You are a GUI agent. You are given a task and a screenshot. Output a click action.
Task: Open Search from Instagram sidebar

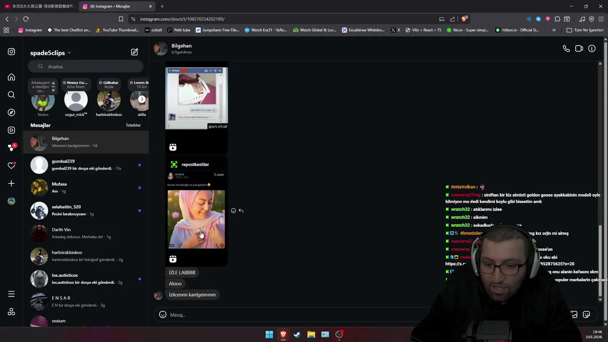pos(11,95)
